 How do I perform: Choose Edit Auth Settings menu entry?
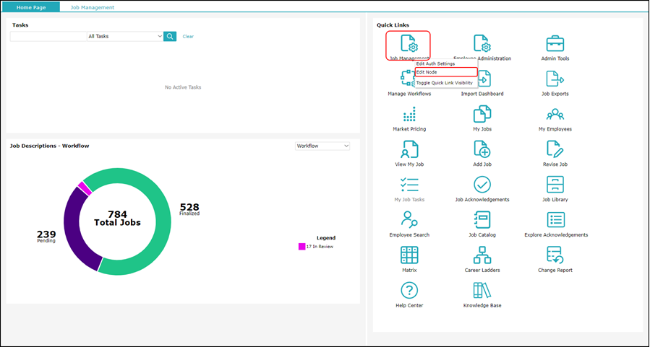(435, 63)
